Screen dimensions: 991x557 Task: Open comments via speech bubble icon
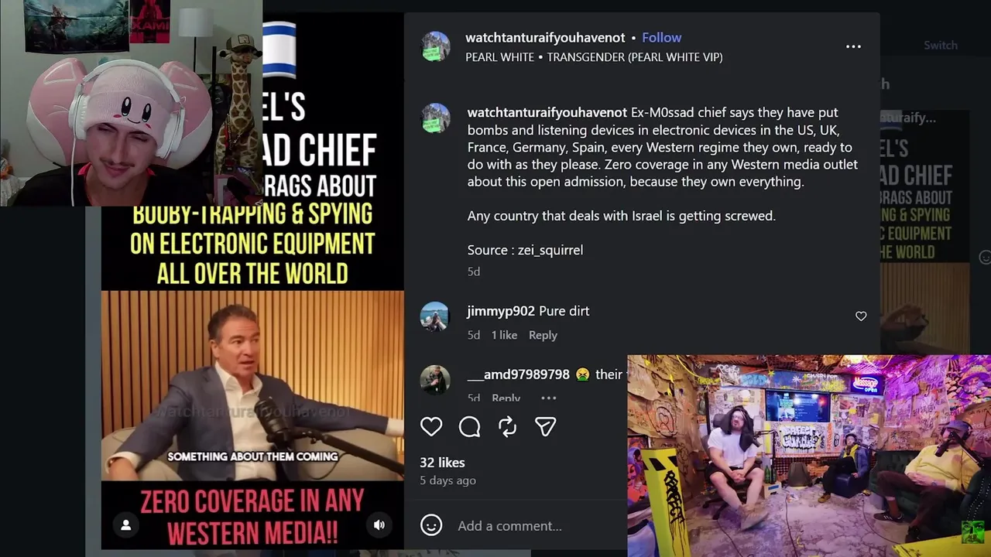pyautogui.click(x=469, y=426)
